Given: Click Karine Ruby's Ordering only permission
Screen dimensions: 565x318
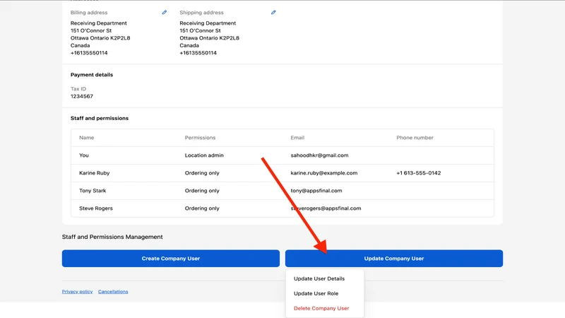Looking at the screenshot, I should tap(202, 173).
